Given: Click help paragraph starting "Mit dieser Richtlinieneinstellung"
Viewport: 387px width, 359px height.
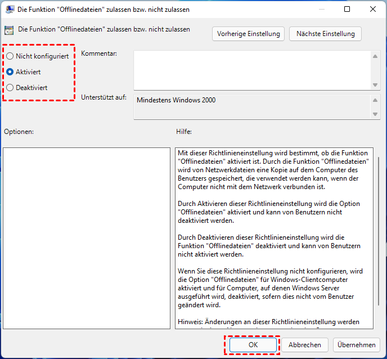Looking at the screenshot, I should [273, 170].
